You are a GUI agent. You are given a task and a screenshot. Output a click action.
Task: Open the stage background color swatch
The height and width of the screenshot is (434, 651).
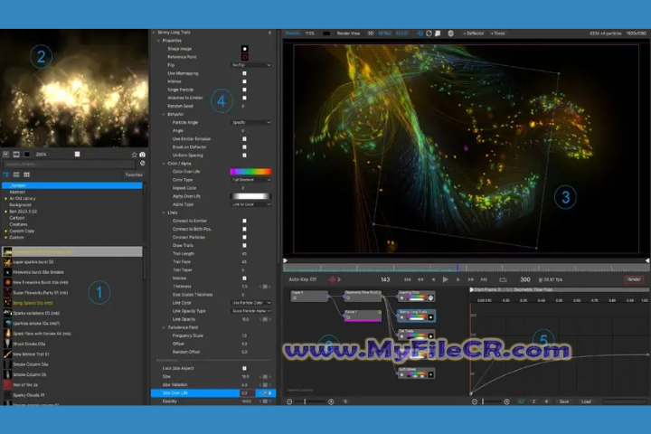[x=326, y=33]
